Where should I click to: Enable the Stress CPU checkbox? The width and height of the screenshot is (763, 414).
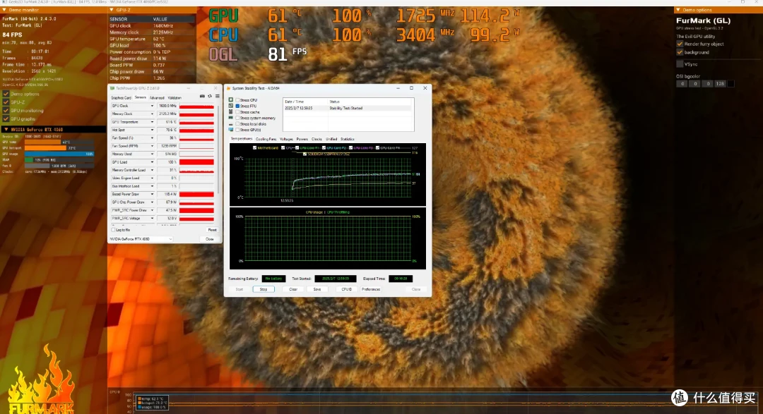tap(237, 100)
